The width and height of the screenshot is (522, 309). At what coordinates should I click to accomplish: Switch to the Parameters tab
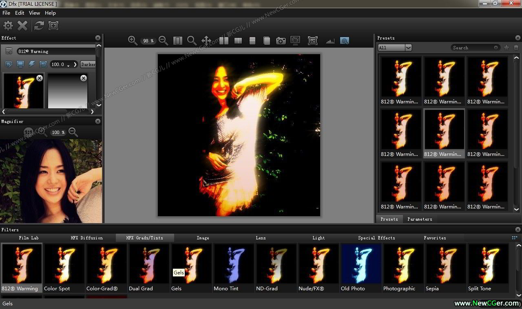pyautogui.click(x=420, y=219)
